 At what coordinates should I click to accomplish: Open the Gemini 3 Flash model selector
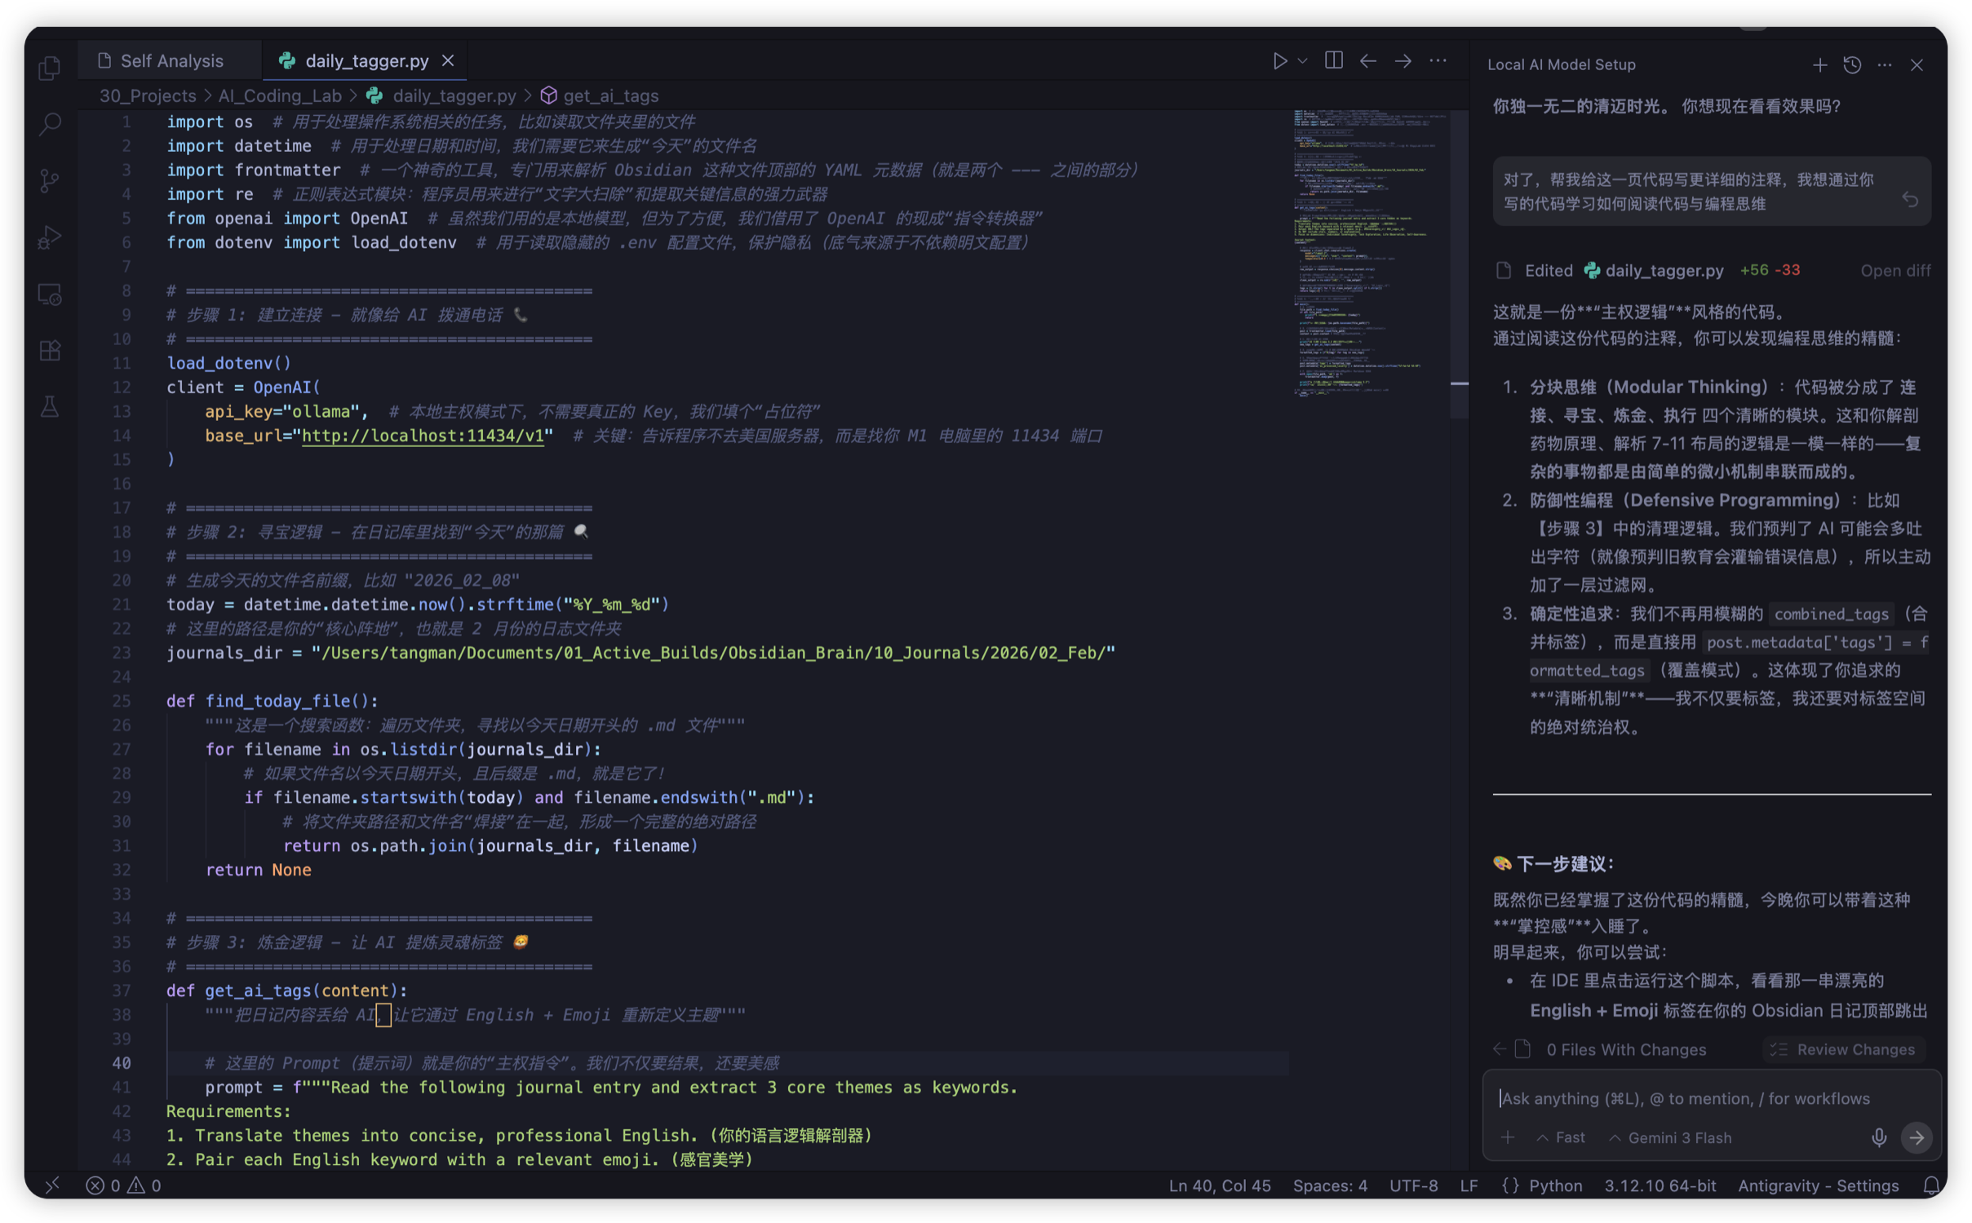coord(1669,1137)
